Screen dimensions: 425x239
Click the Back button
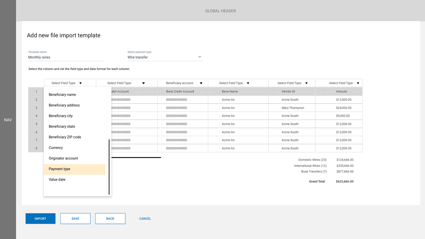point(110,218)
